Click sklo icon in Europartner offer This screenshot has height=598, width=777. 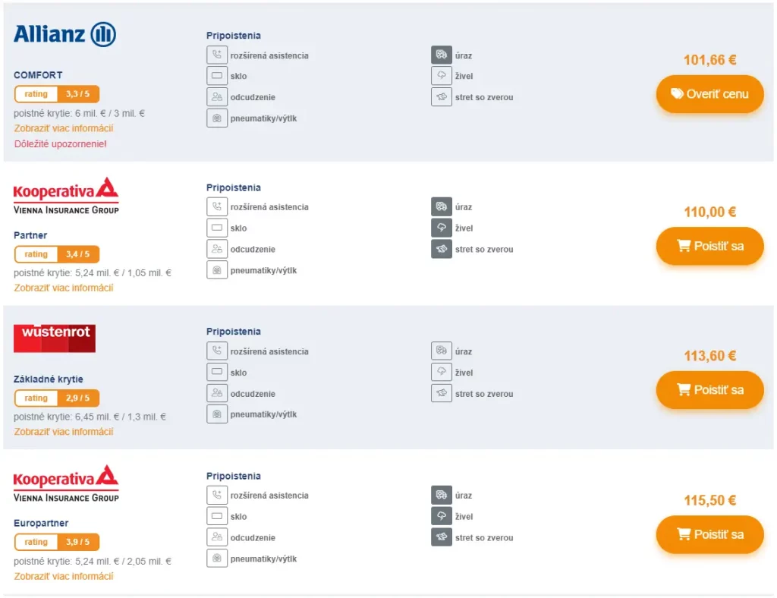pyautogui.click(x=217, y=516)
